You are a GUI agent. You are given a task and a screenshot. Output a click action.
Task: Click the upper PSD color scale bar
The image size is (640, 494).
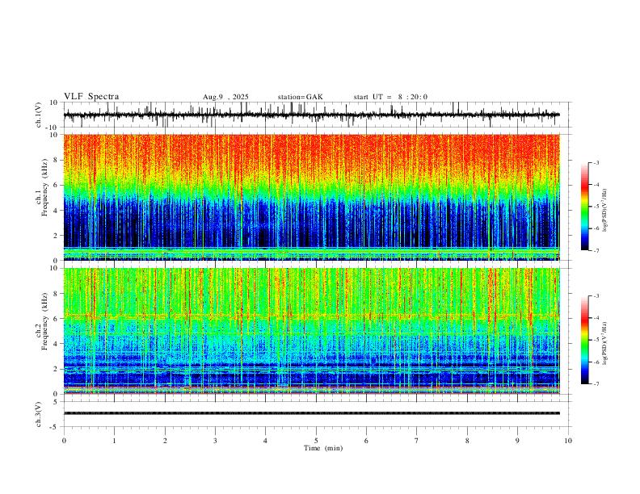pyautogui.click(x=584, y=207)
